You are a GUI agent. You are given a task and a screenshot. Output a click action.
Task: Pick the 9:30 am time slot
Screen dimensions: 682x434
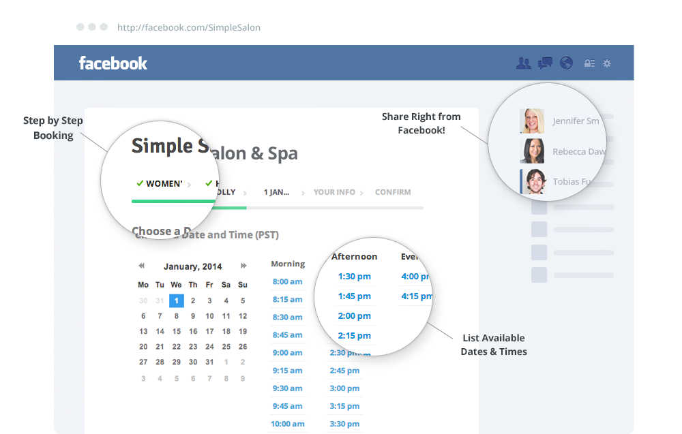point(287,388)
